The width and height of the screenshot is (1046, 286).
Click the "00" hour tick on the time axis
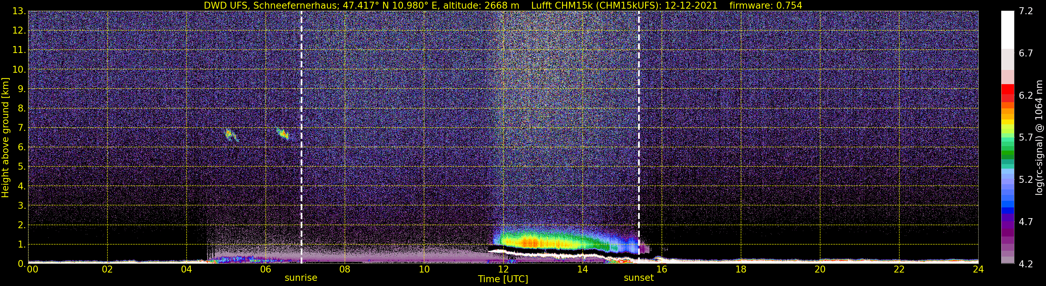[x=32, y=269]
